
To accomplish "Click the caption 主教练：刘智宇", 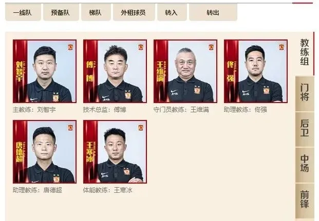I will (34, 110).
